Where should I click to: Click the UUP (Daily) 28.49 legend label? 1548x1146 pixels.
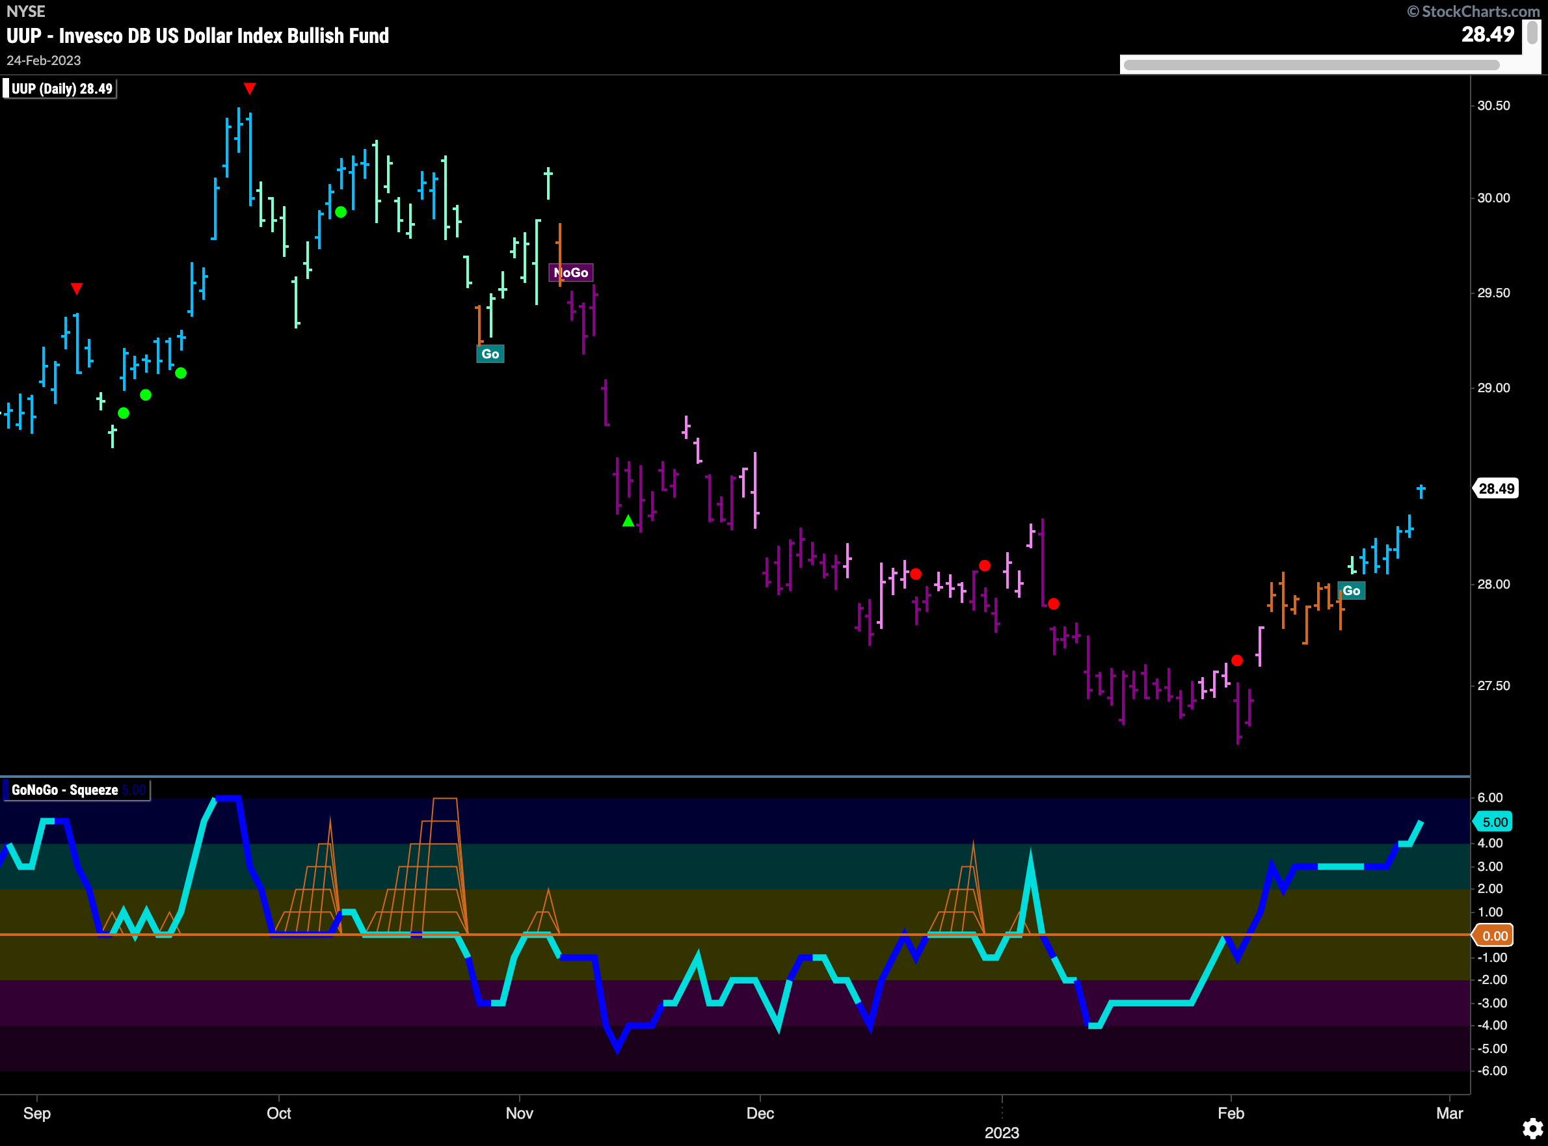[60, 89]
